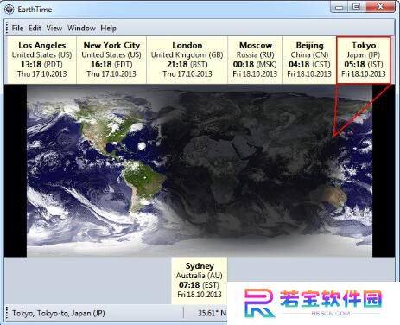400x325 pixels.
Task: Close the EarthTime window
Action: coord(380,7)
